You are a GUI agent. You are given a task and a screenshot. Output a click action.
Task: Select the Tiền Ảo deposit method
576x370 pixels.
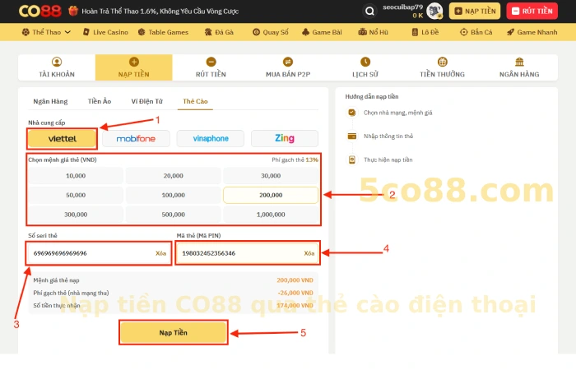(100, 101)
